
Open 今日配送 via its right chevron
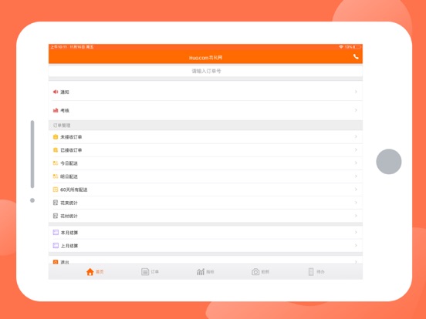[356, 163]
